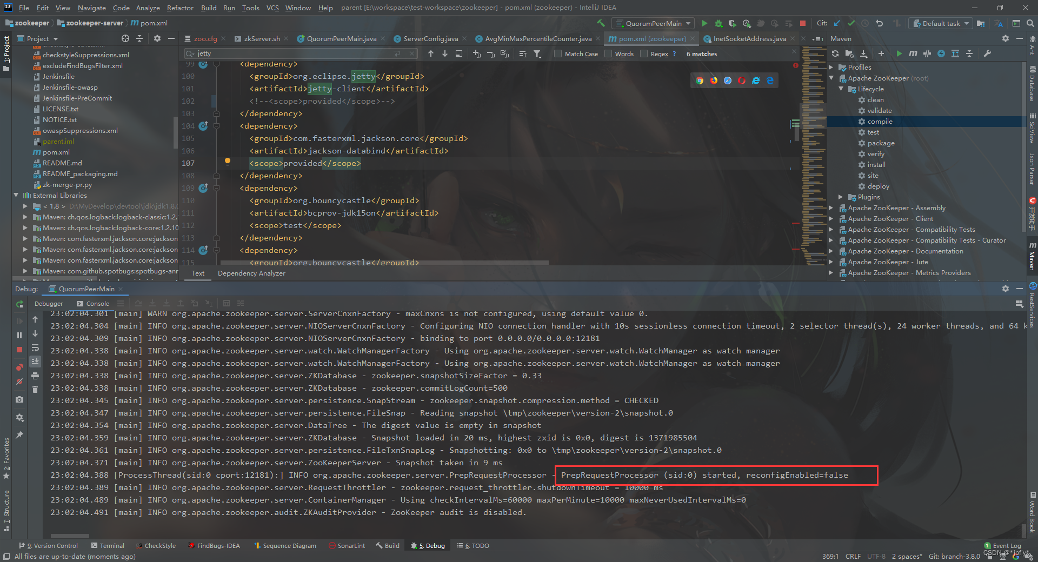1038x562 pixels.
Task: Click the Debug bug icon in main toolbar
Action: click(x=718, y=23)
